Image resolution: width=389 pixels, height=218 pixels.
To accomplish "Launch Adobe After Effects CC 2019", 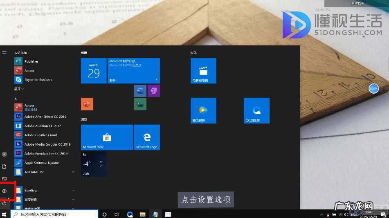I will tap(45, 117).
